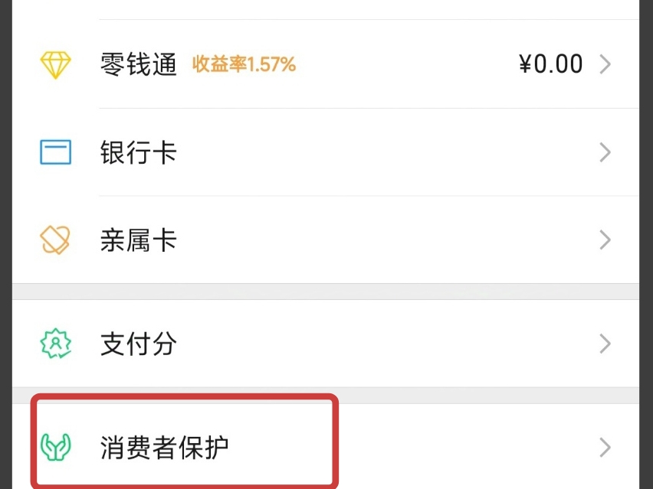Screen dimensions: 653x489
Task: Expand the 零钱通 row via its chevron
Action: tap(604, 64)
